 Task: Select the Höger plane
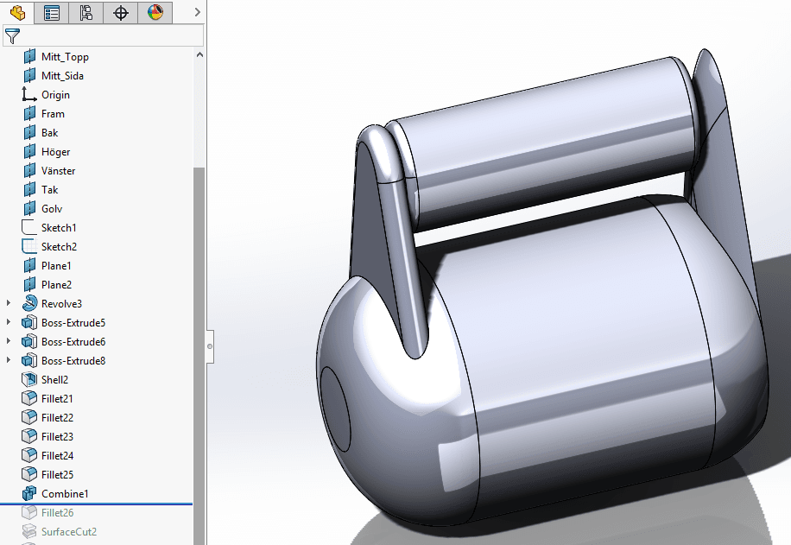55,152
